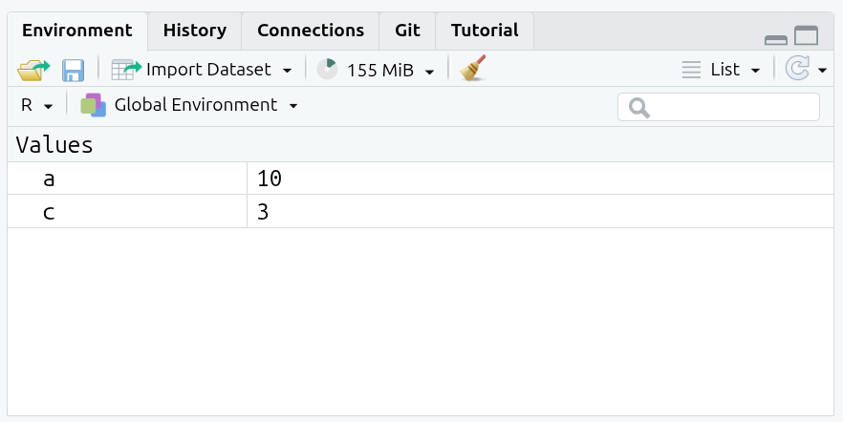
Task: Click the Load Workspace folder icon
Action: pos(33,70)
